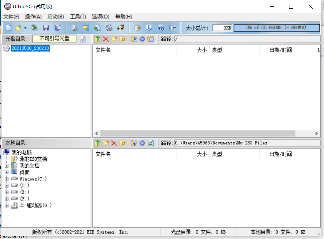Screen dimensions: 324x239
Task: Click the Rename icon in local toolbar
Action: pyautogui.click(x=122, y=143)
